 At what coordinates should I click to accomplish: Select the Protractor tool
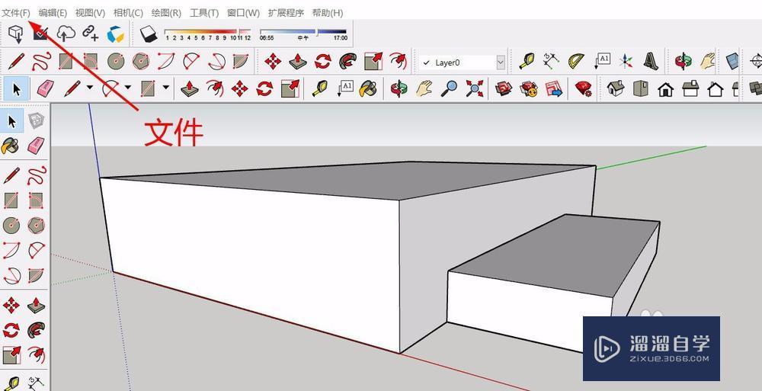click(576, 62)
